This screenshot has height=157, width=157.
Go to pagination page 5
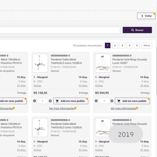click(137, 45)
